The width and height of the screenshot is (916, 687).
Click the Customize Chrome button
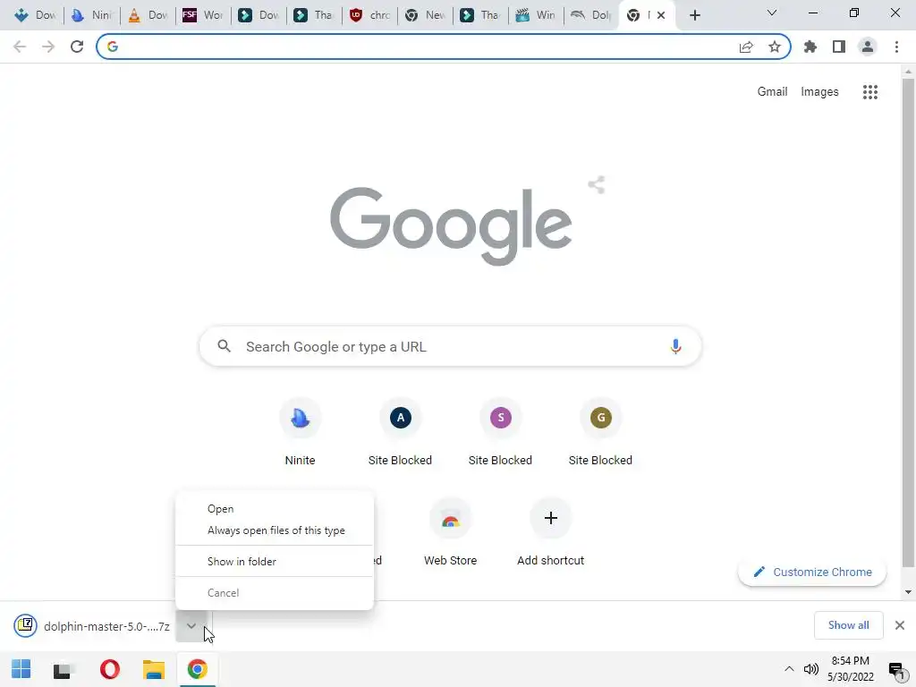812,572
